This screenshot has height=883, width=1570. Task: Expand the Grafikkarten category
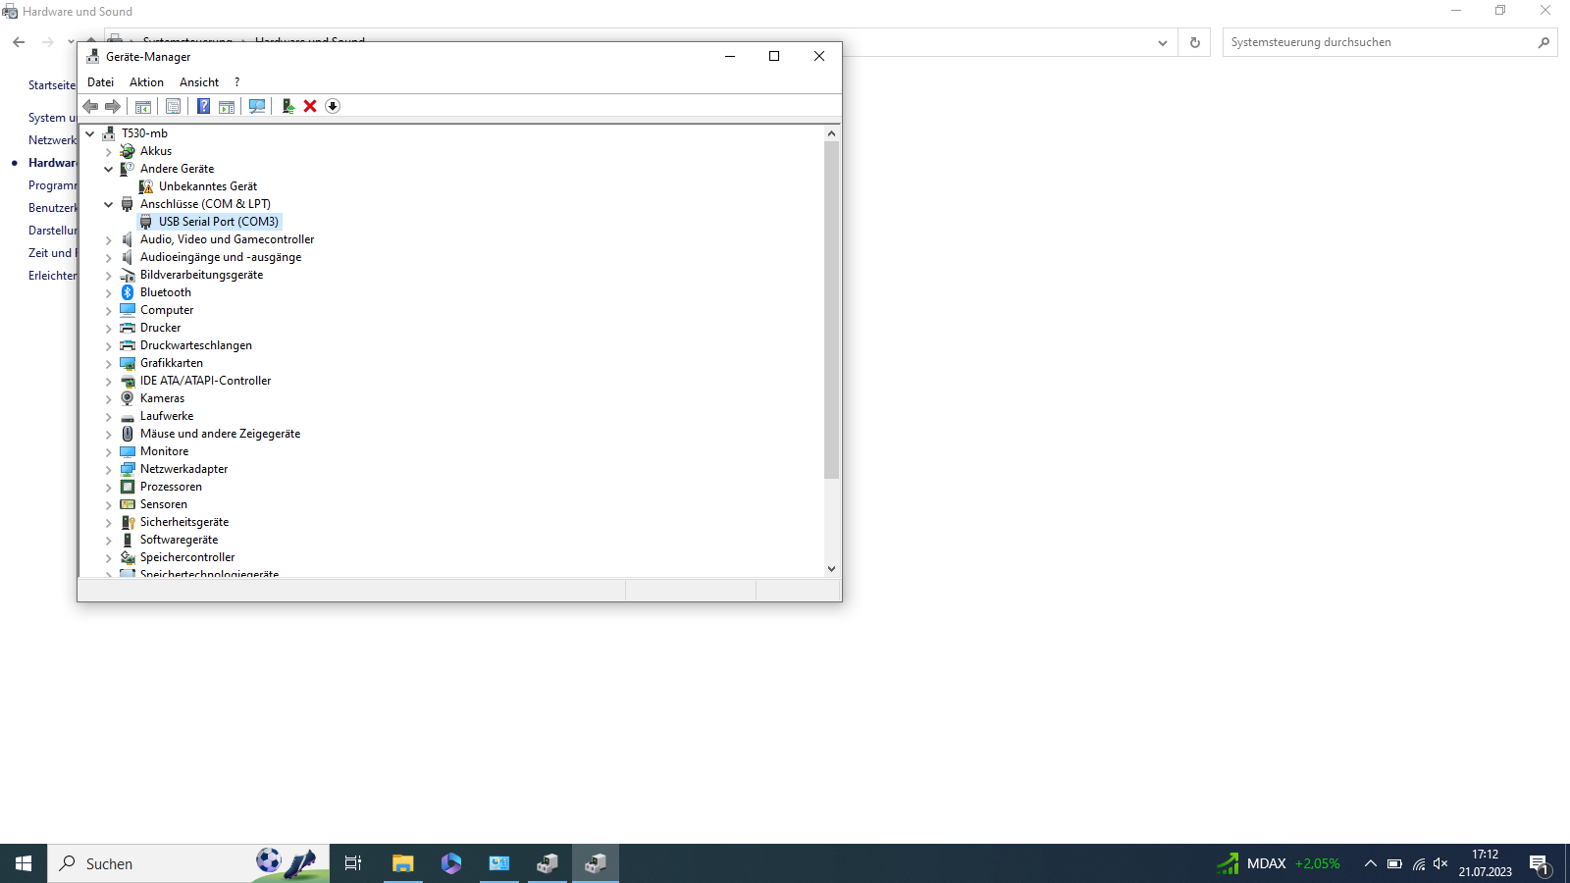(108, 363)
